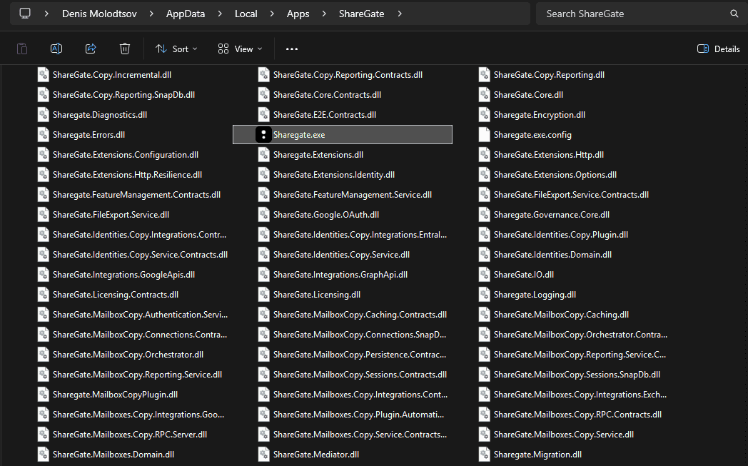Screen dimensions: 748x466
Task: Go to Denis Molodtsov breadcrumb
Action: [x=99, y=14]
